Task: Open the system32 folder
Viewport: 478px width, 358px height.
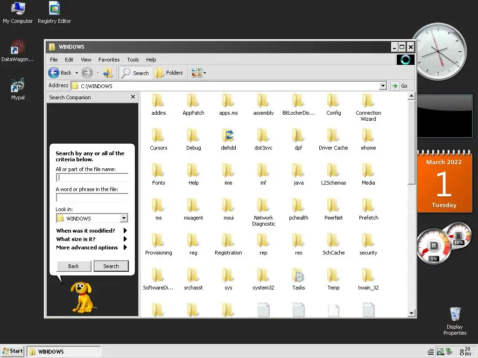Action: [263, 280]
